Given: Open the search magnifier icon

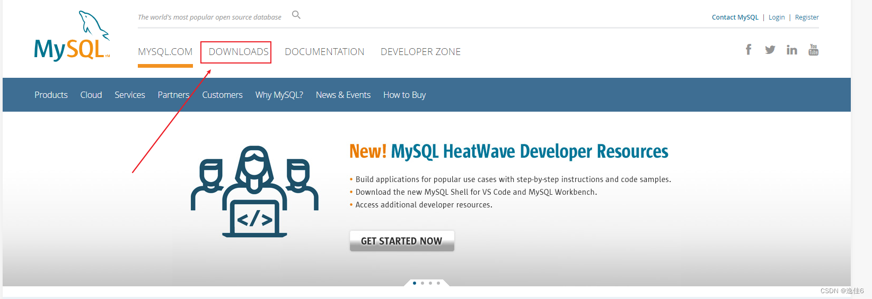Looking at the screenshot, I should tap(296, 15).
